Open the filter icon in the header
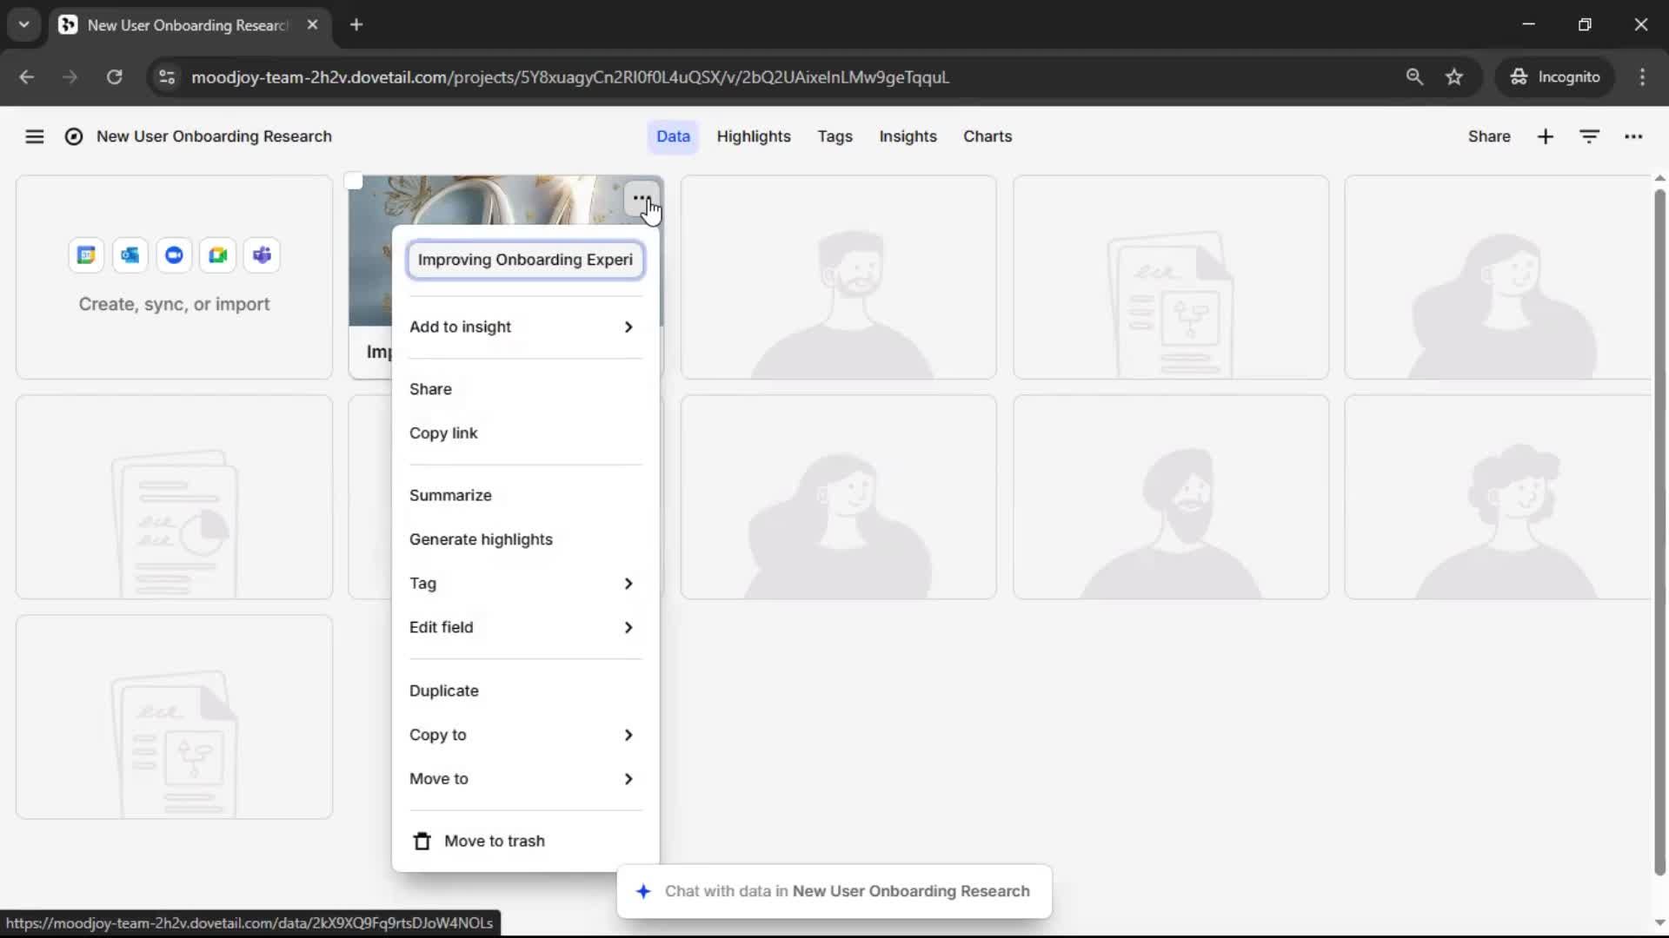The image size is (1669, 938). (1589, 136)
